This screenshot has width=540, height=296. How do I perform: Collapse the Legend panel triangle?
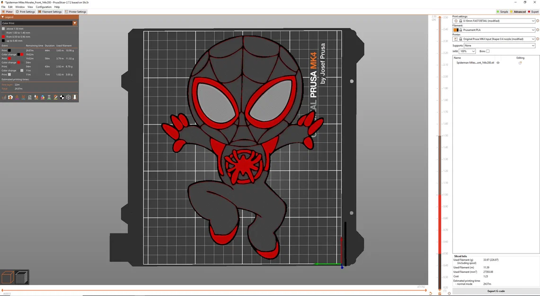3,17
